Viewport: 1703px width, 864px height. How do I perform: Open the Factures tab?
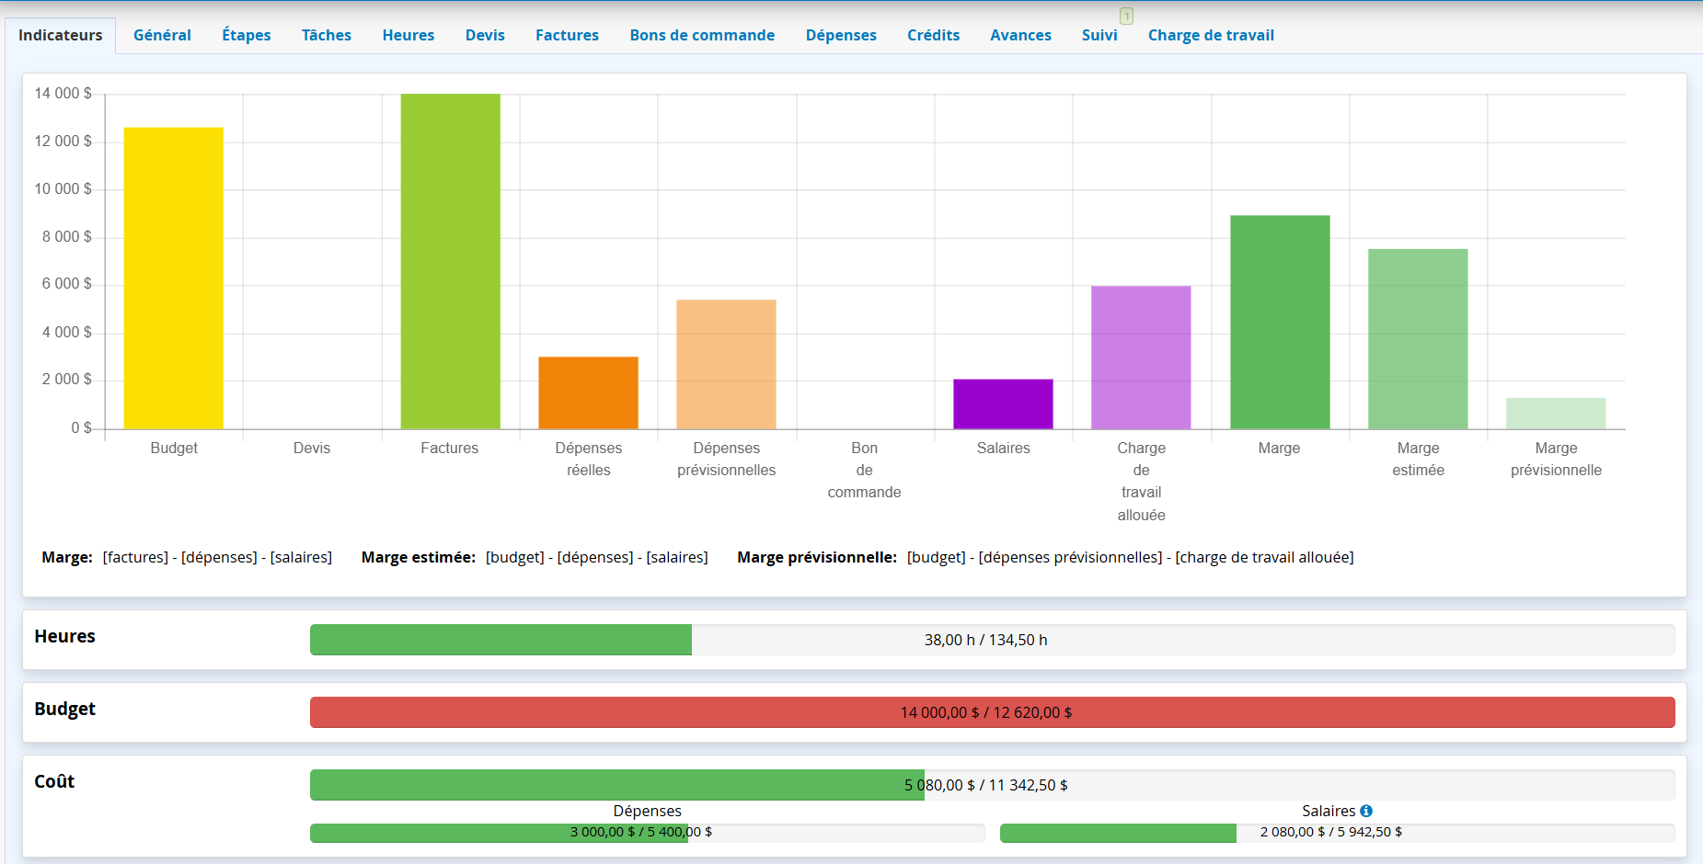[x=567, y=35]
